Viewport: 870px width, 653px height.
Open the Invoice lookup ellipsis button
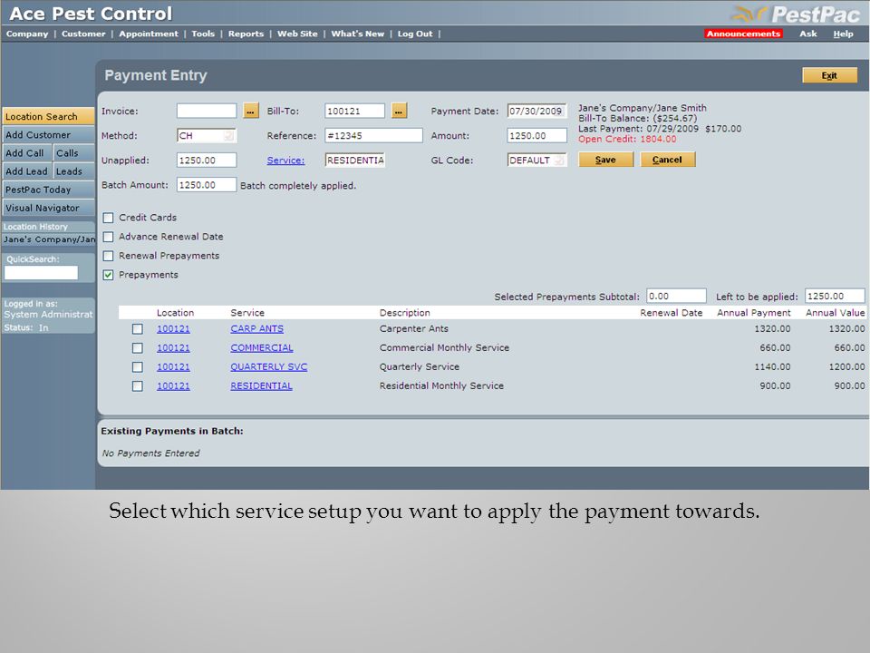[x=251, y=111]
